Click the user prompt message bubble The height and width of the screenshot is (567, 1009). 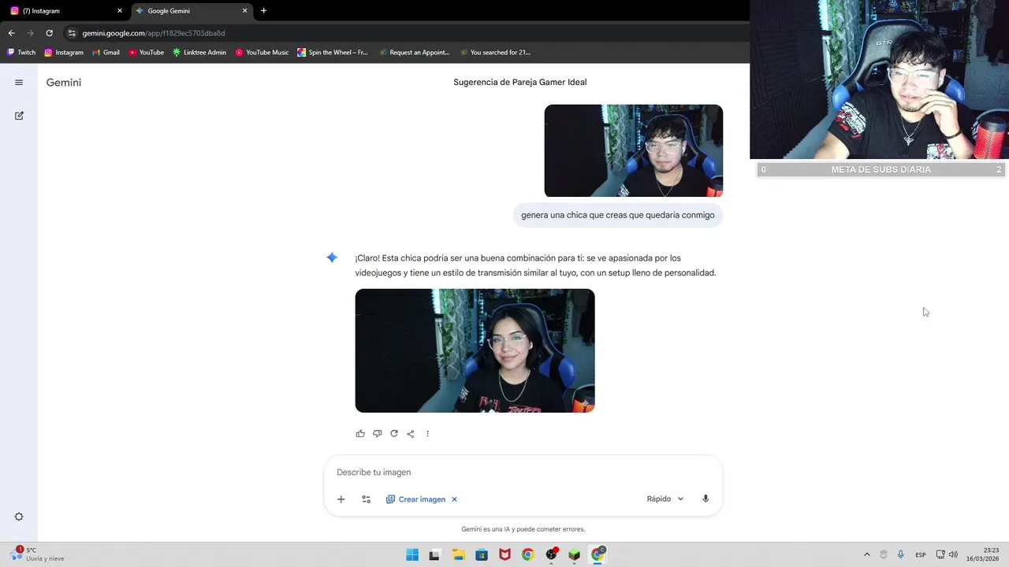[618, 215]
